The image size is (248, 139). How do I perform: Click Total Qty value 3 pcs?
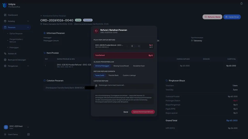[235, 90]
